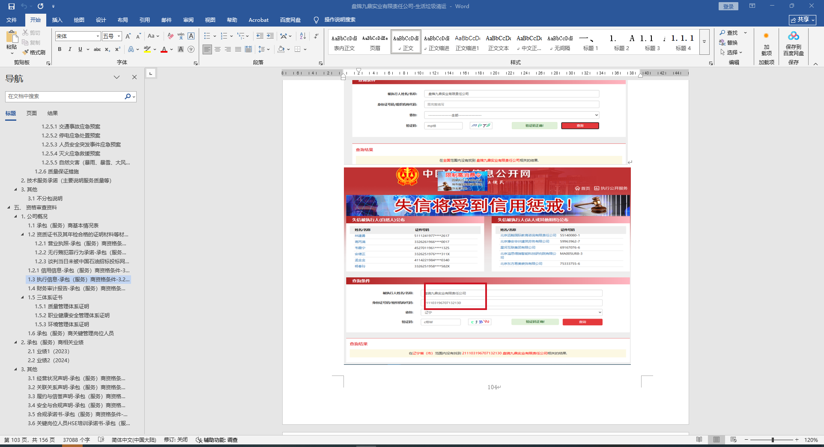824x447 pixels.
Task: Switch to Web Layout view in the status bar
Action: [x=734, y=440]
